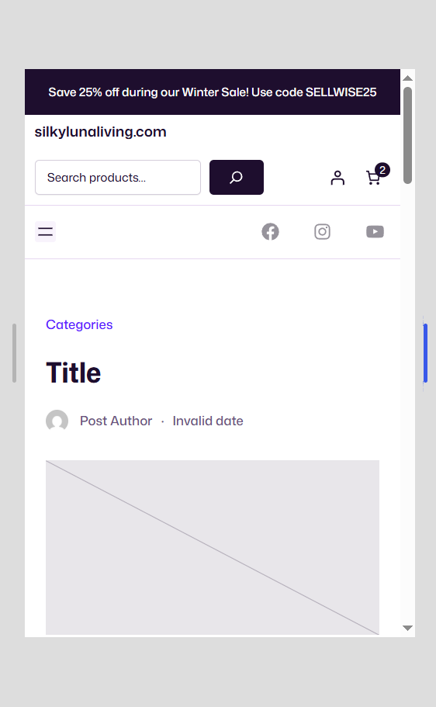The height and width of the screenshot is (707, 436).
Task: Click the scrollbar up arrow
Action: point(407,78)
